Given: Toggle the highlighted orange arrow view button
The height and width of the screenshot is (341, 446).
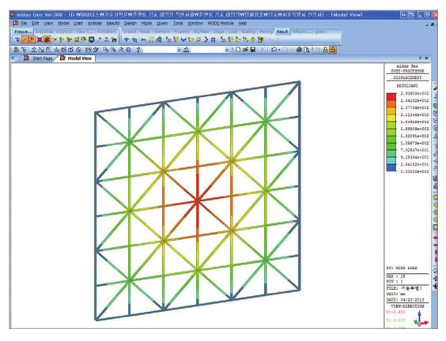Looking at the screenshot, I should click(x=32, y=39).
